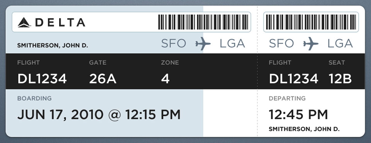
Task: Click the zone value 4
Action: pyautogui.click(x=165, y=79)
